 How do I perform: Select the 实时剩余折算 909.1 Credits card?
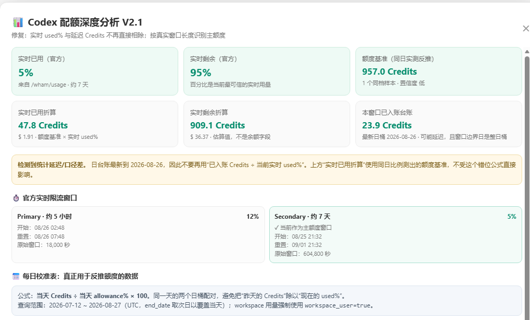267,124
